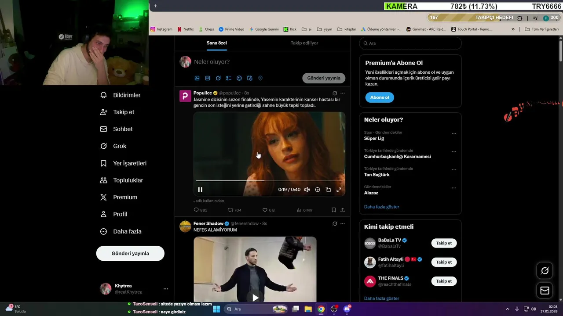Screen dimensions: 563x316
Task: Open more options on Fener Shadow post
Action: 343,223
